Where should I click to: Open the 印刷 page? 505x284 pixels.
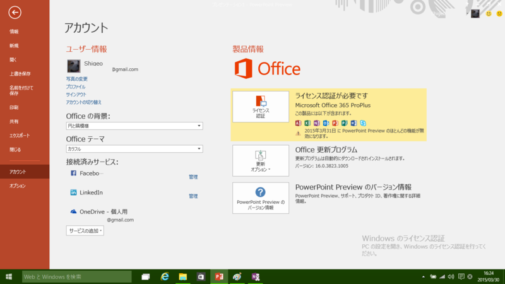coord(14,107)
